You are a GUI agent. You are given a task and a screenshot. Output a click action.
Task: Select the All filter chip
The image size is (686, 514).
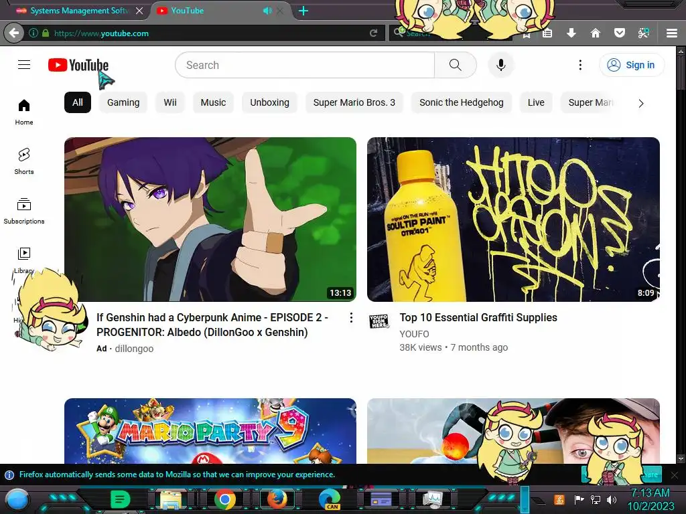pyautogui.click(x=78, y=102)
